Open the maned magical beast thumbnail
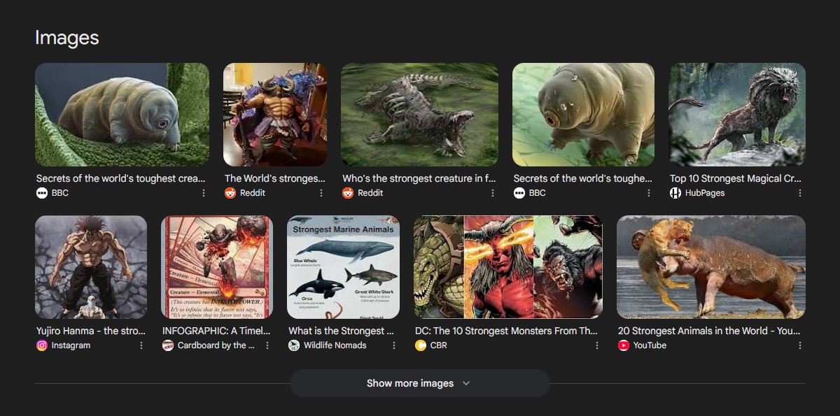The height and width of the screenshot is (416, 840). coord(737,114)
